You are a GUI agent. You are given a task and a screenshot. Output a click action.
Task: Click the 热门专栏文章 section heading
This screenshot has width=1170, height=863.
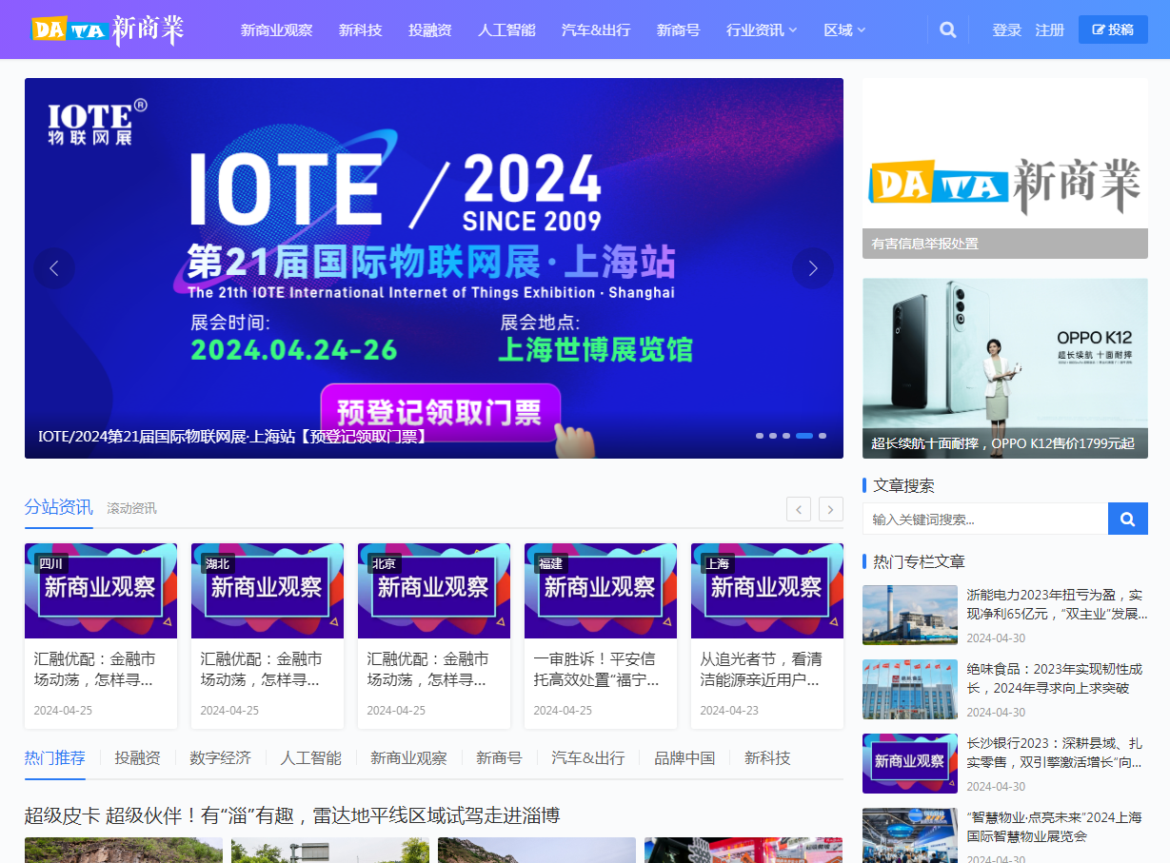tap(920, 561)
